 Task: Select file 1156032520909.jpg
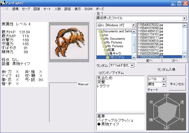[150, 53]
